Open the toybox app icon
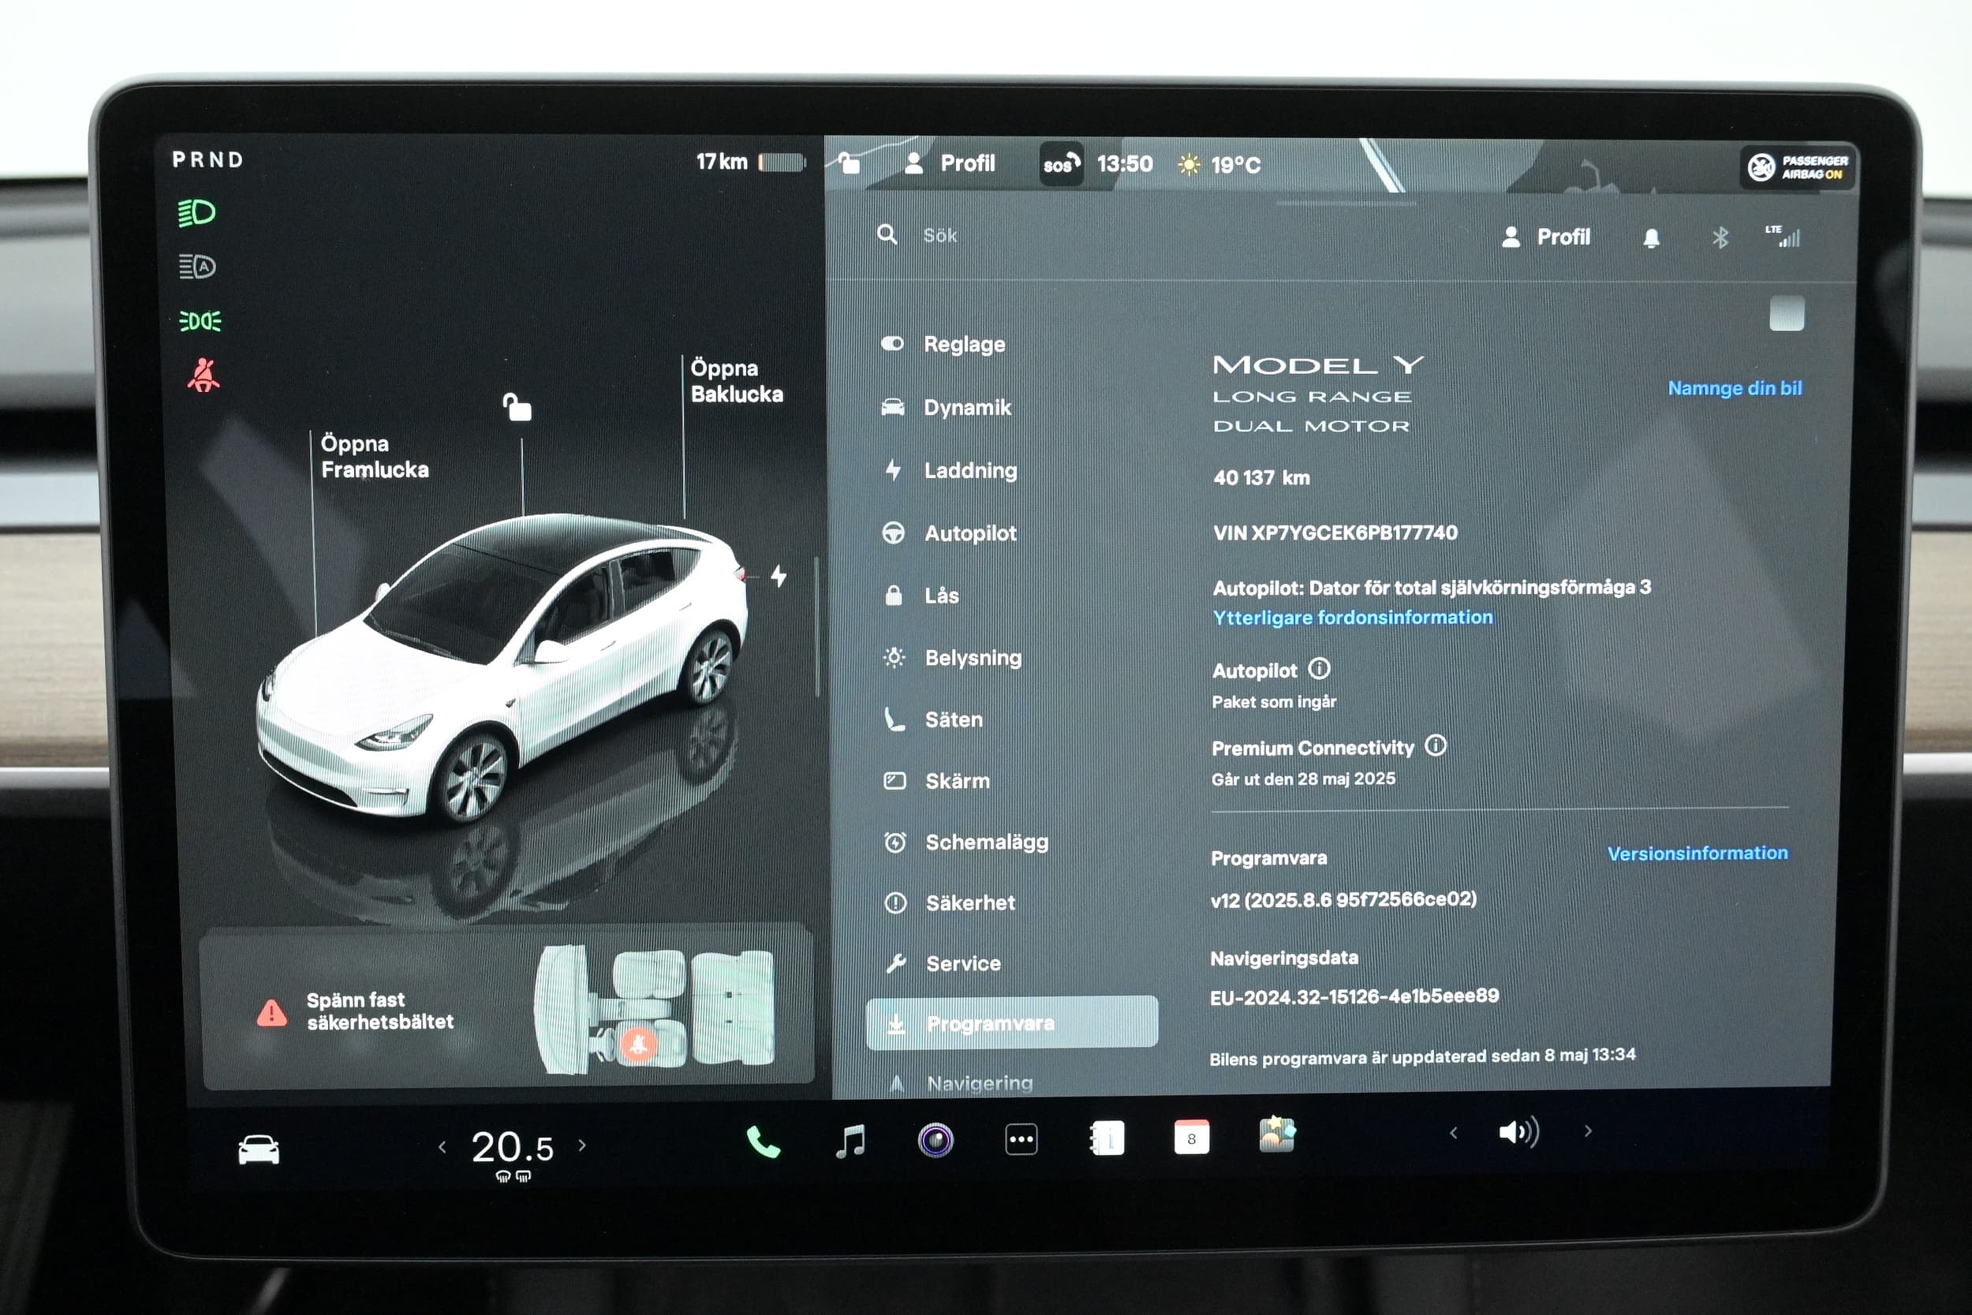This screenshot has height=1315, width=1972. click(x=1277, y=1135)
